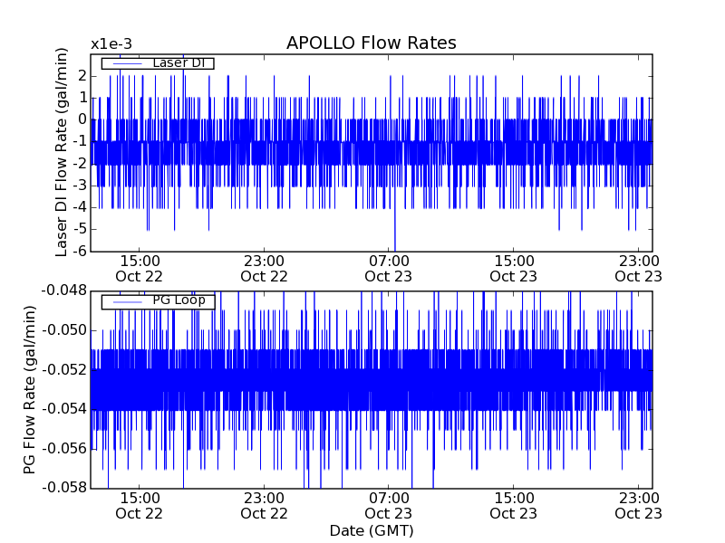Click the APOLLO Flow Rates chart title
Image resolution: width=725 pixels, height=543 pixels.
(x=371, y=43)
